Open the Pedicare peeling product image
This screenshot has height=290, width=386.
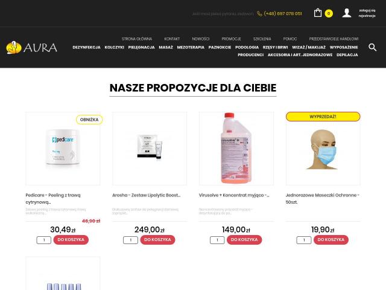point(63,149)
